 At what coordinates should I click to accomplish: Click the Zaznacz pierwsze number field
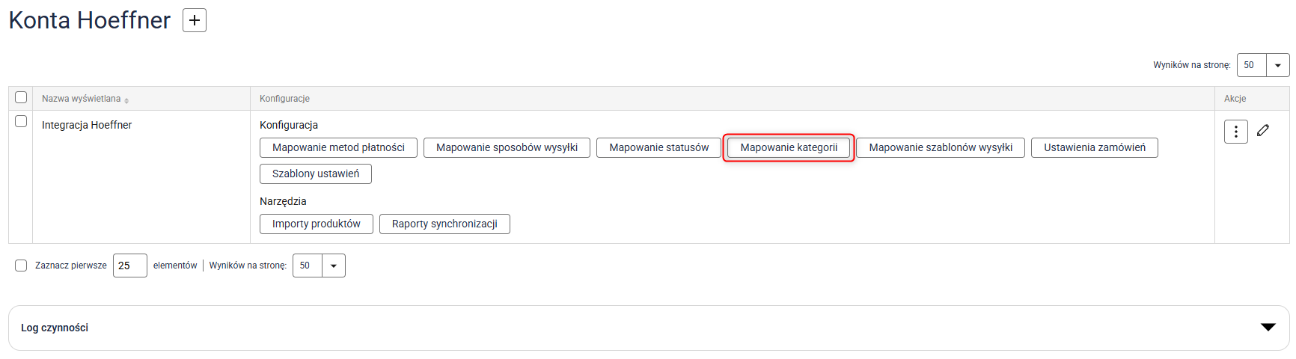click(x=129, y=266)
